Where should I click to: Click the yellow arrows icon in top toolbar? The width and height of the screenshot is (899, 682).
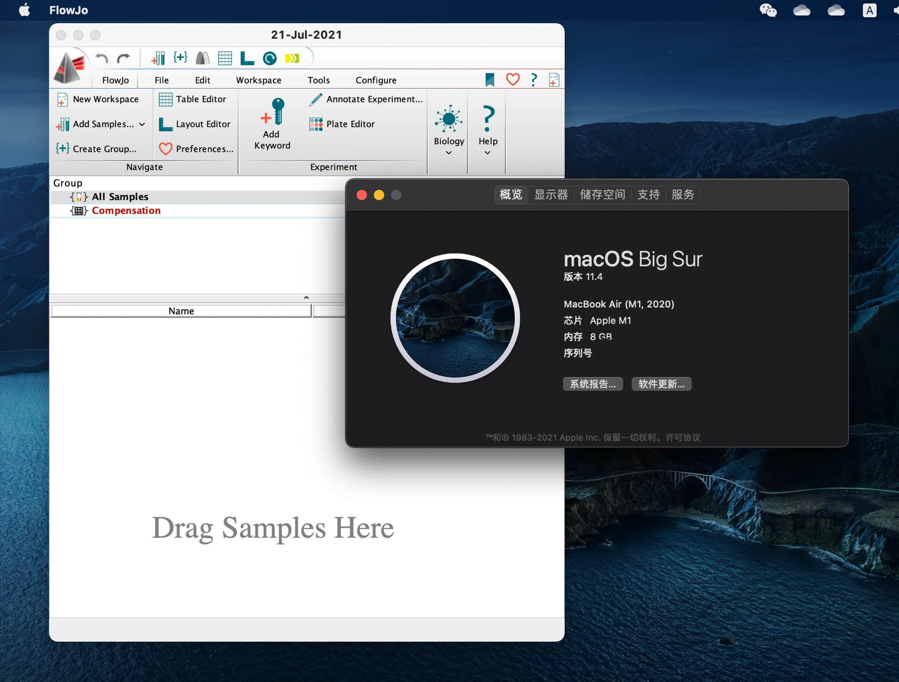[x=292, y=58]
